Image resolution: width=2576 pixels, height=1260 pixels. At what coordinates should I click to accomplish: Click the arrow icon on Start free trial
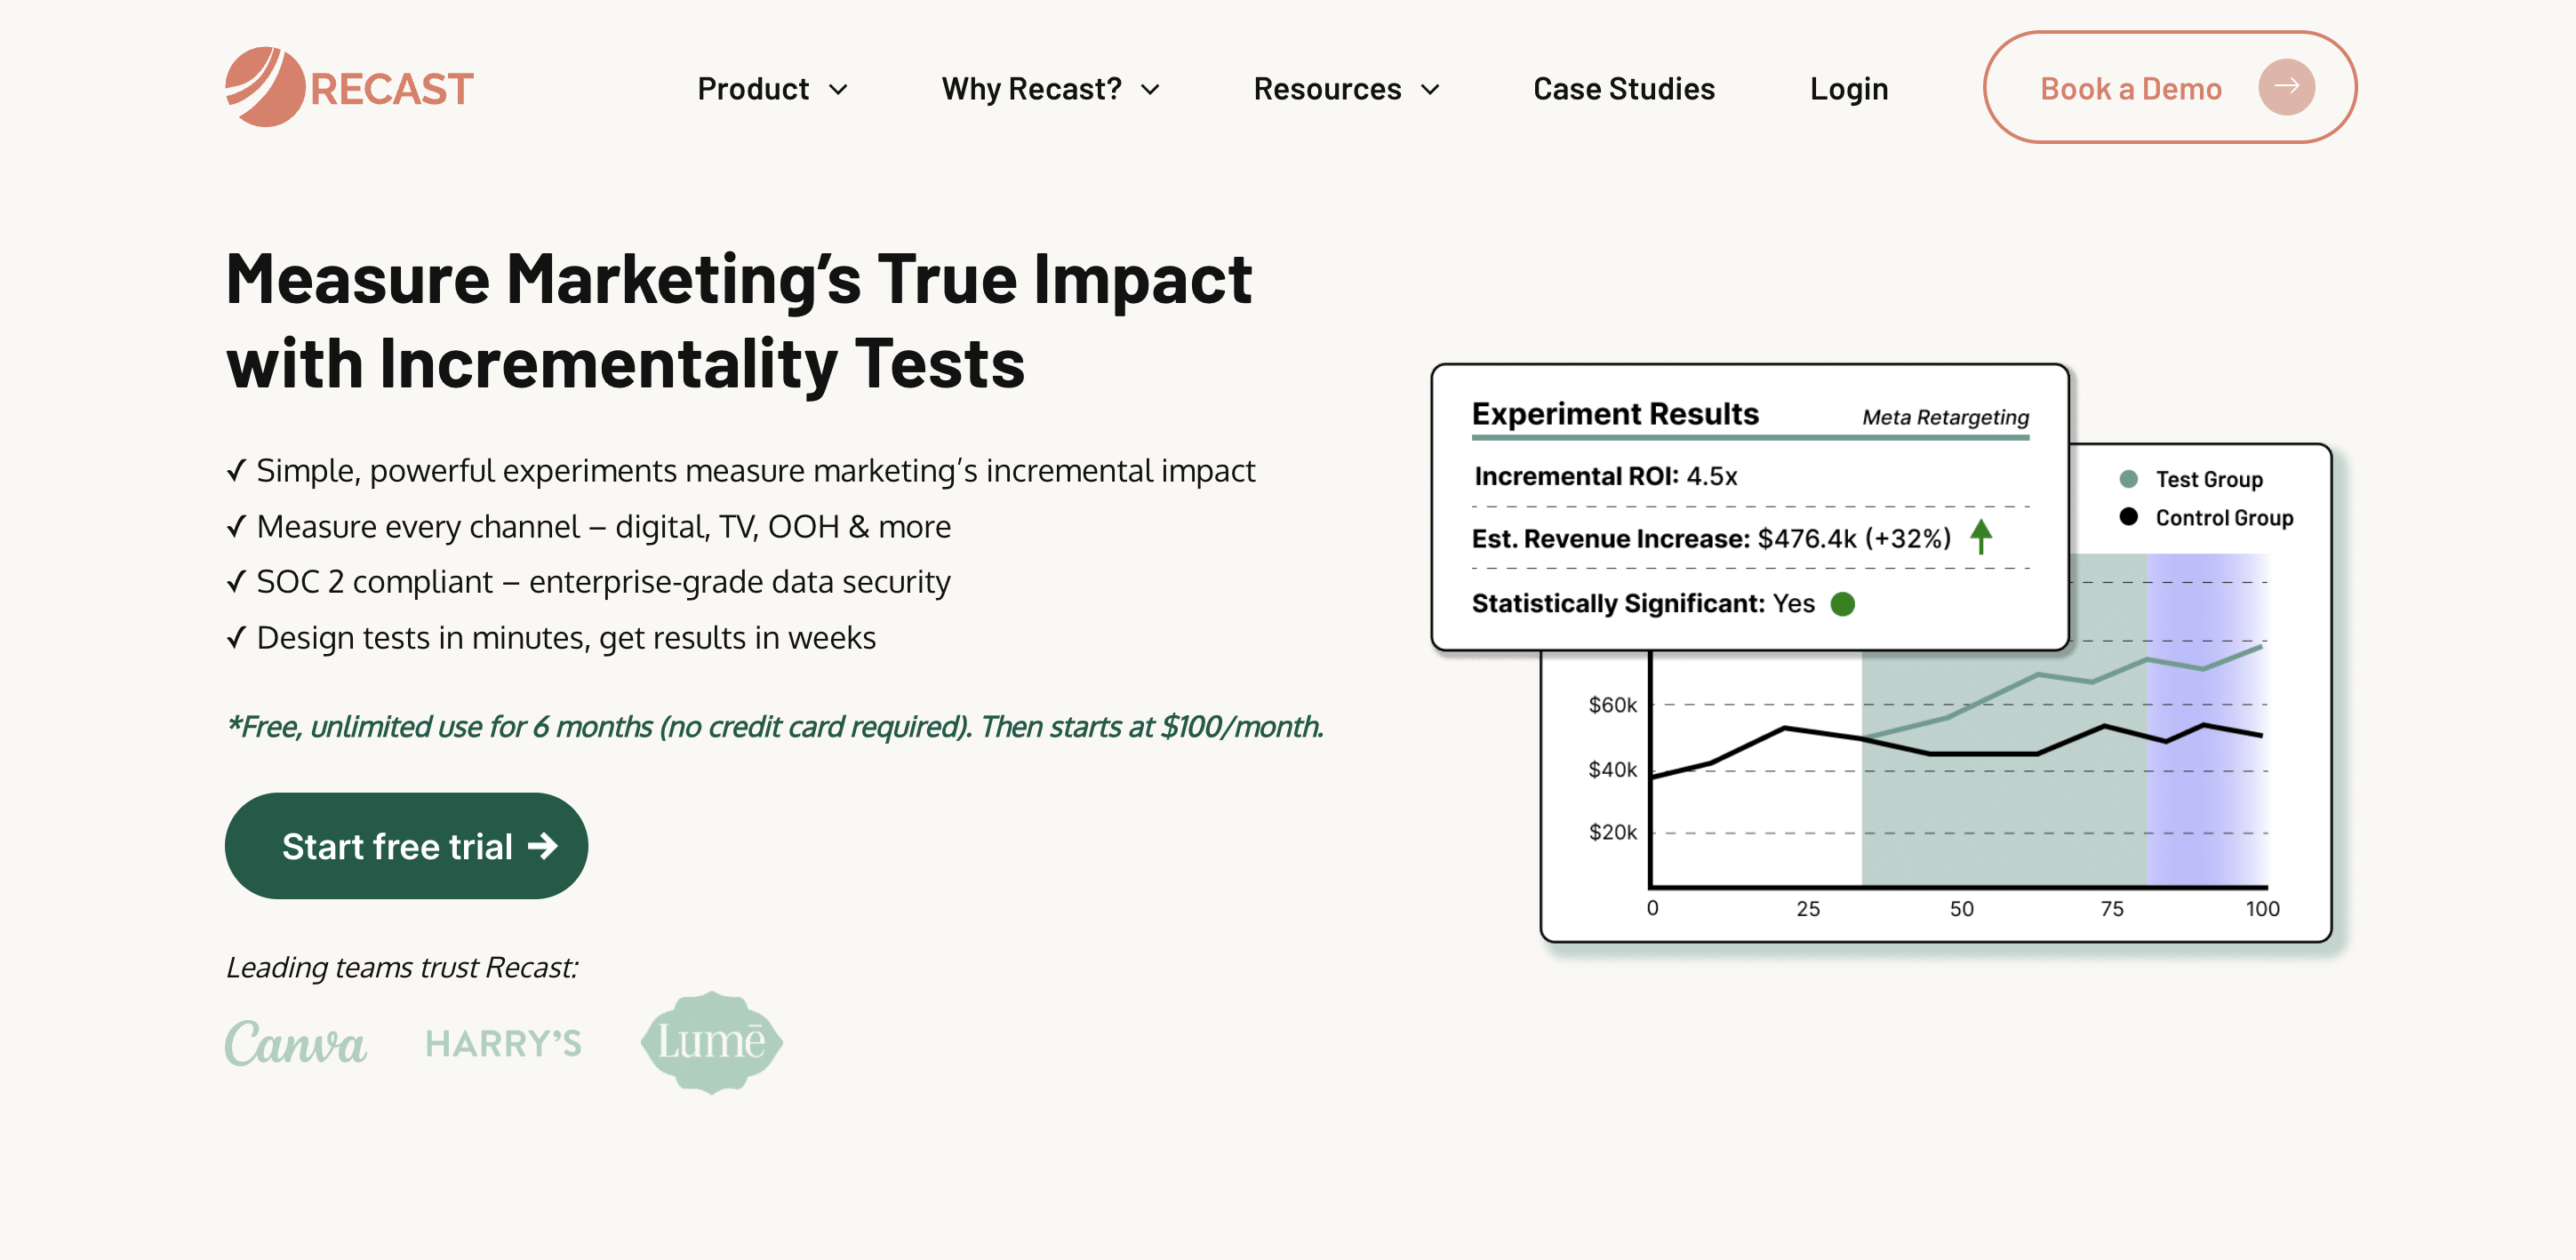(542, 846)
